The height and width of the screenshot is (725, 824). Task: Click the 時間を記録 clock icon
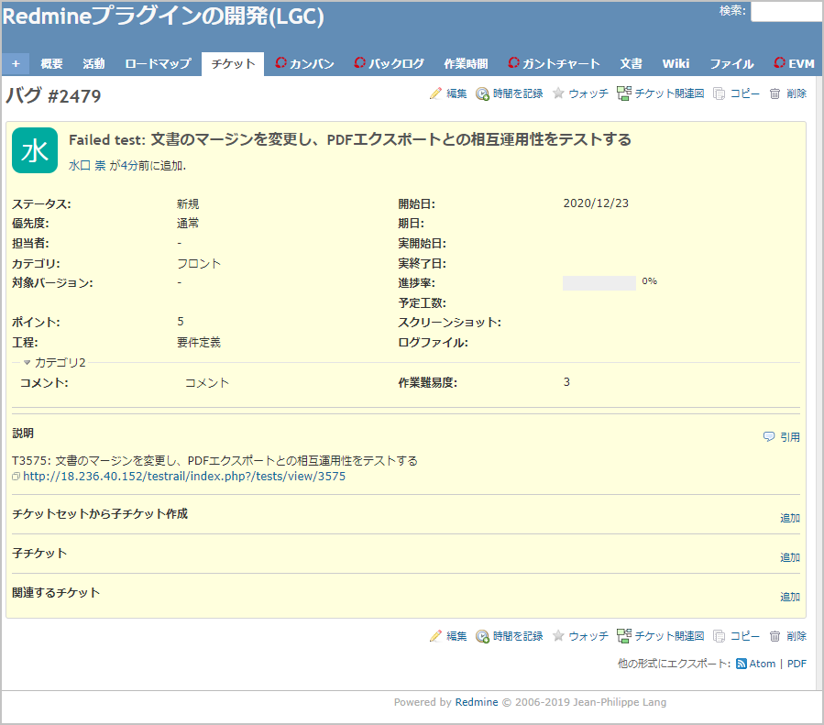click(x=483, y=93)
